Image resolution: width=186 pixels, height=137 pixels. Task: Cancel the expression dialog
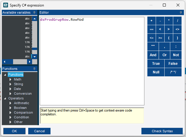tap(40, 131)
